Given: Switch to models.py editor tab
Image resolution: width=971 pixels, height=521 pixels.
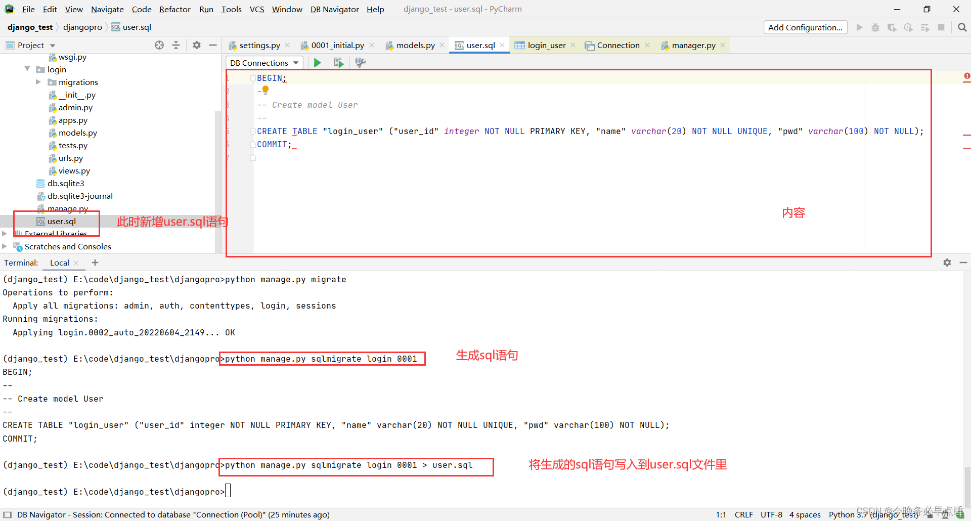Looking at the screenshot, I should (415, 45).
